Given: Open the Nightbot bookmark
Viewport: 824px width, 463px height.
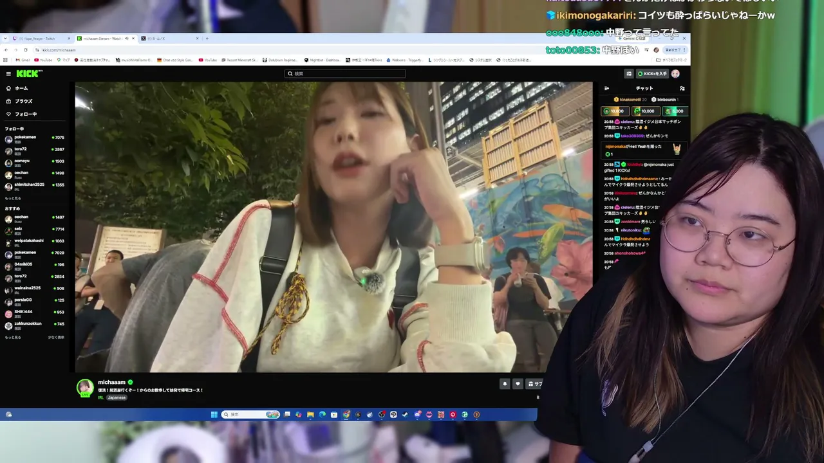Looking at the screenshot, I should [322, 60].
